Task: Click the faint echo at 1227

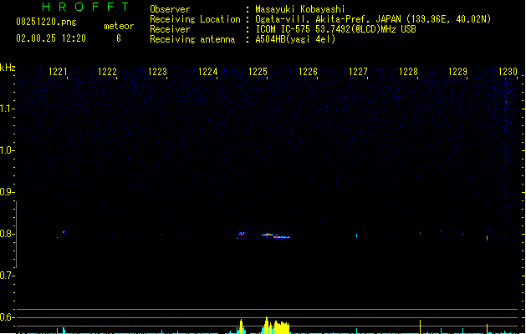Action: point(356,235)
